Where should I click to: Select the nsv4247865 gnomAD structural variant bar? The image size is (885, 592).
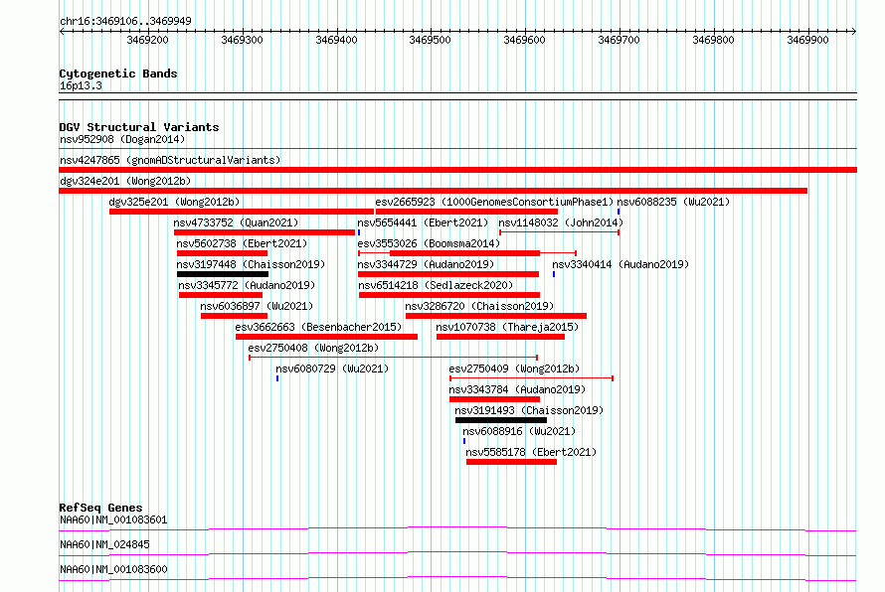pyautogui.click(x=457, y=170)
